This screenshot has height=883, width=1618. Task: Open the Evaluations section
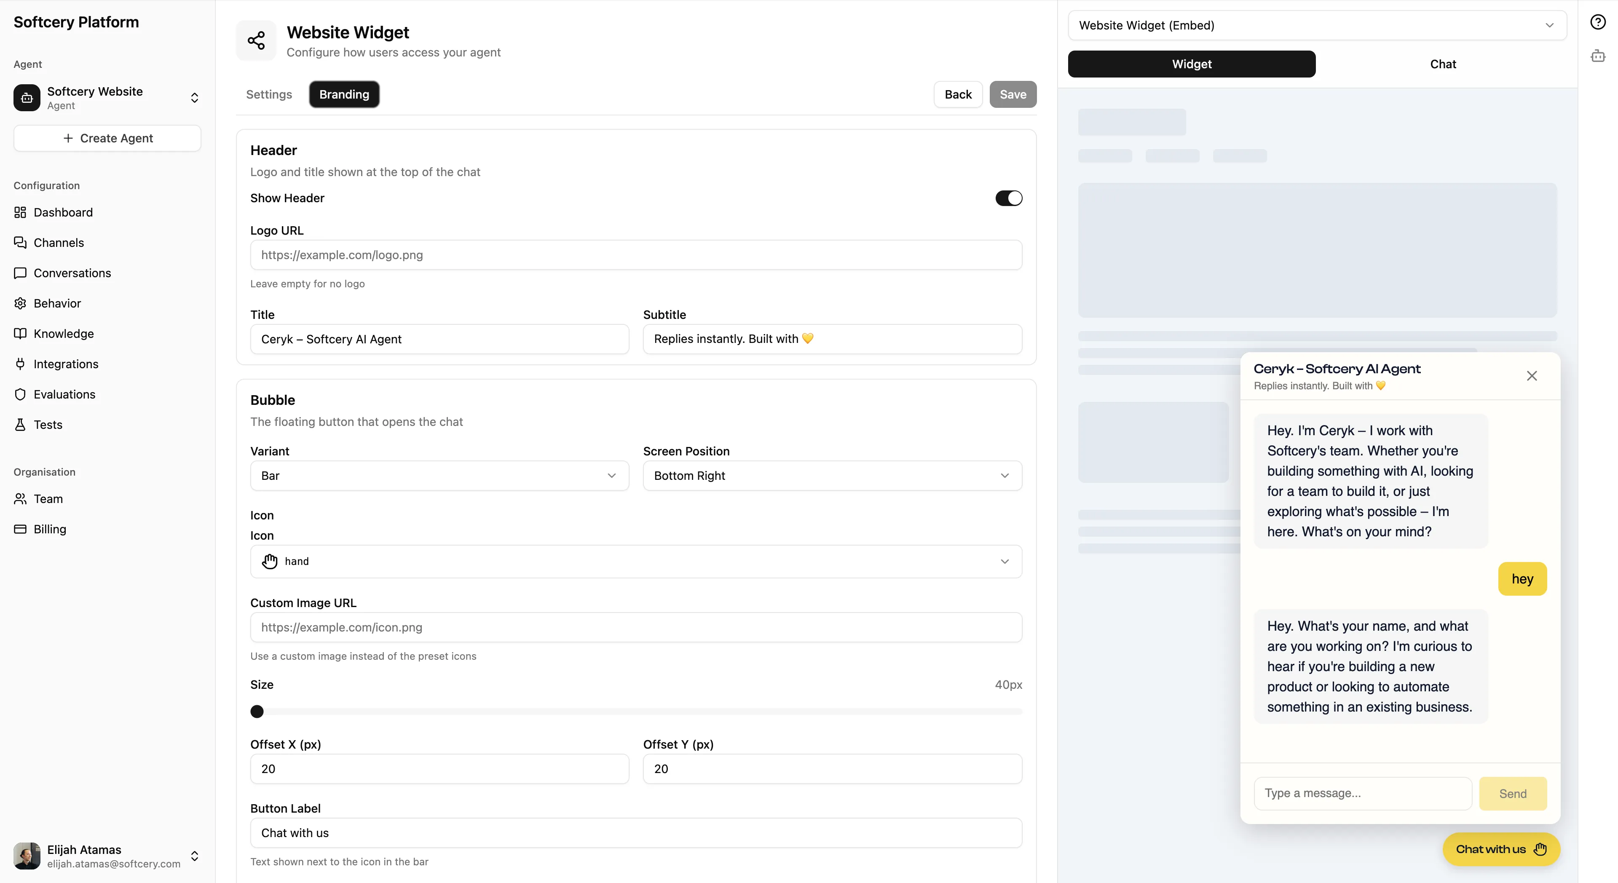coord(64,394)
